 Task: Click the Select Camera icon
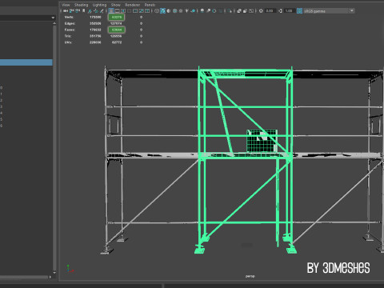click(x=66, y=11)
